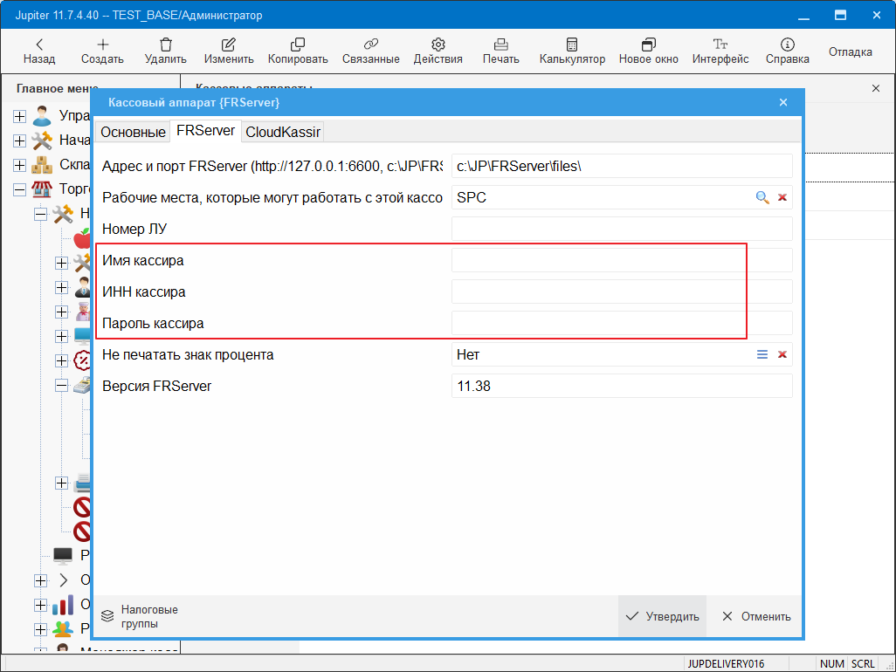Click the Имя кассира input field
The height and width of the screenshot is (672, 896).
(621, 261)
